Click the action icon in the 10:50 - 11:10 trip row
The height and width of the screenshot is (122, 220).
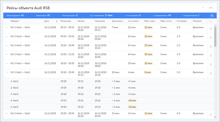click(211, 56)
